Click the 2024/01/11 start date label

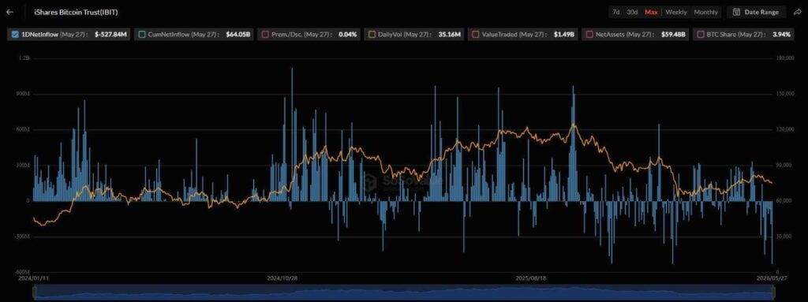coord(32,278)
